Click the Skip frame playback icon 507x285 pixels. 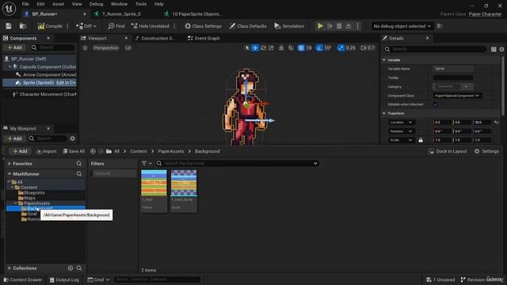tap(330, 26)
